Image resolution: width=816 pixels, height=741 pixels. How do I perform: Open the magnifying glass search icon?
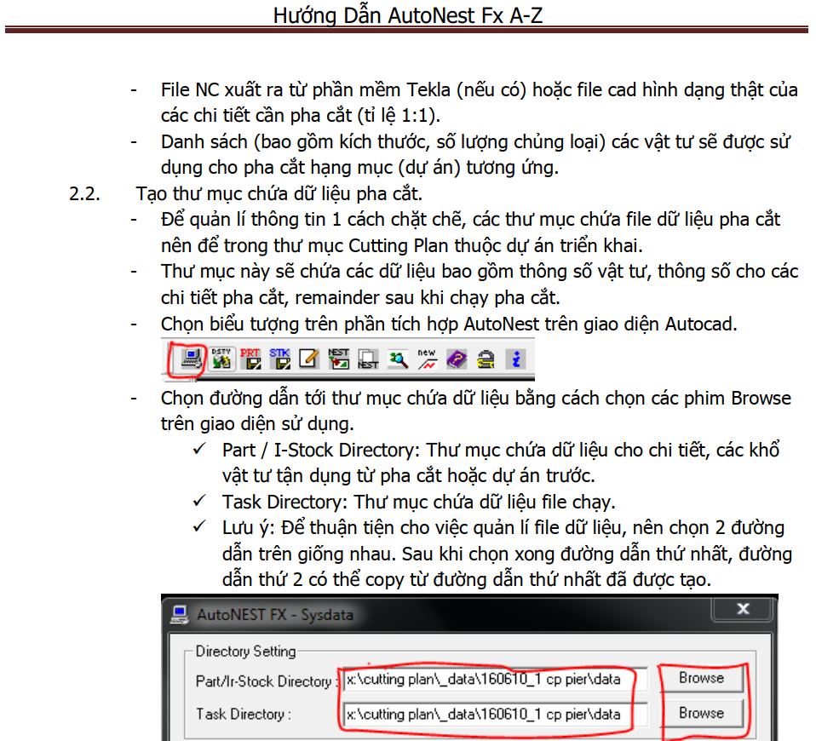pos(398,359)
